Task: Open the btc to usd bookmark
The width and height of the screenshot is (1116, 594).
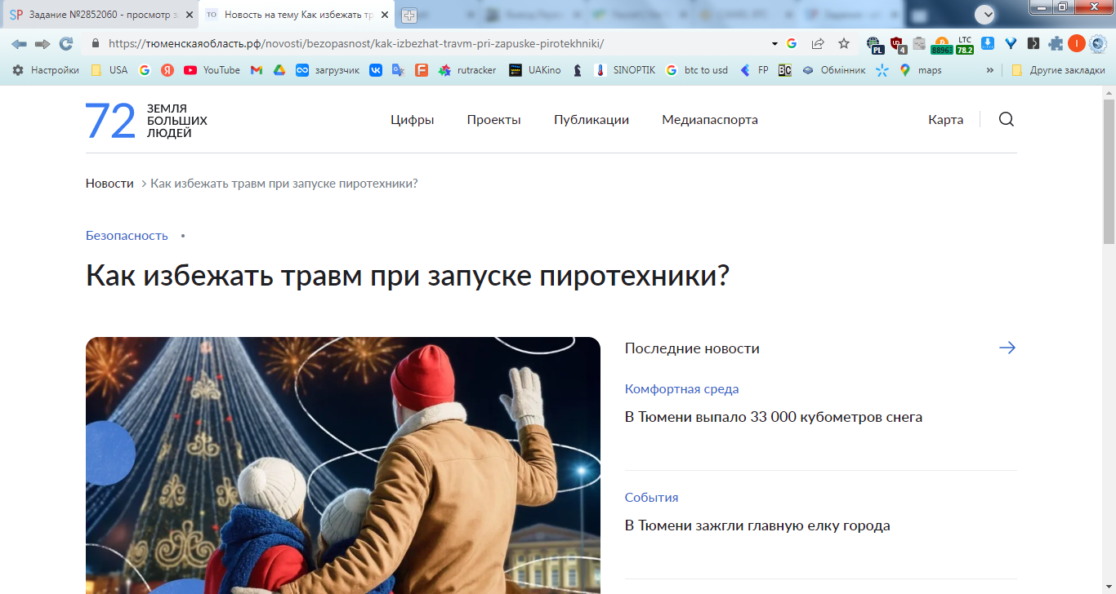Action: 696,70
